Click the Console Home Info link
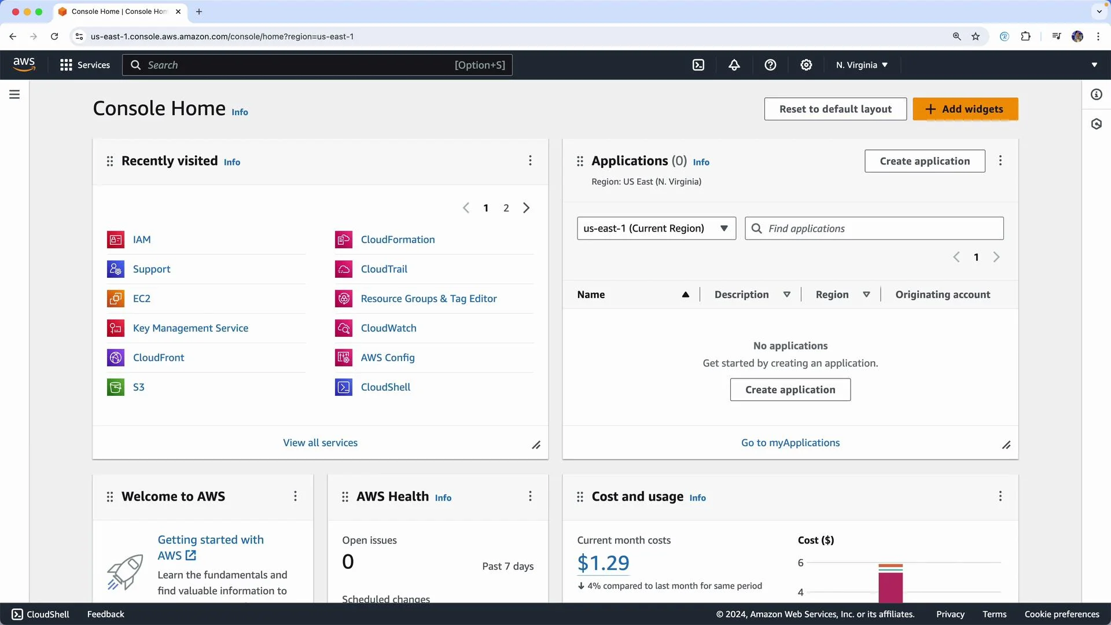The image size is (1111, 625). [x=240, y=112]
